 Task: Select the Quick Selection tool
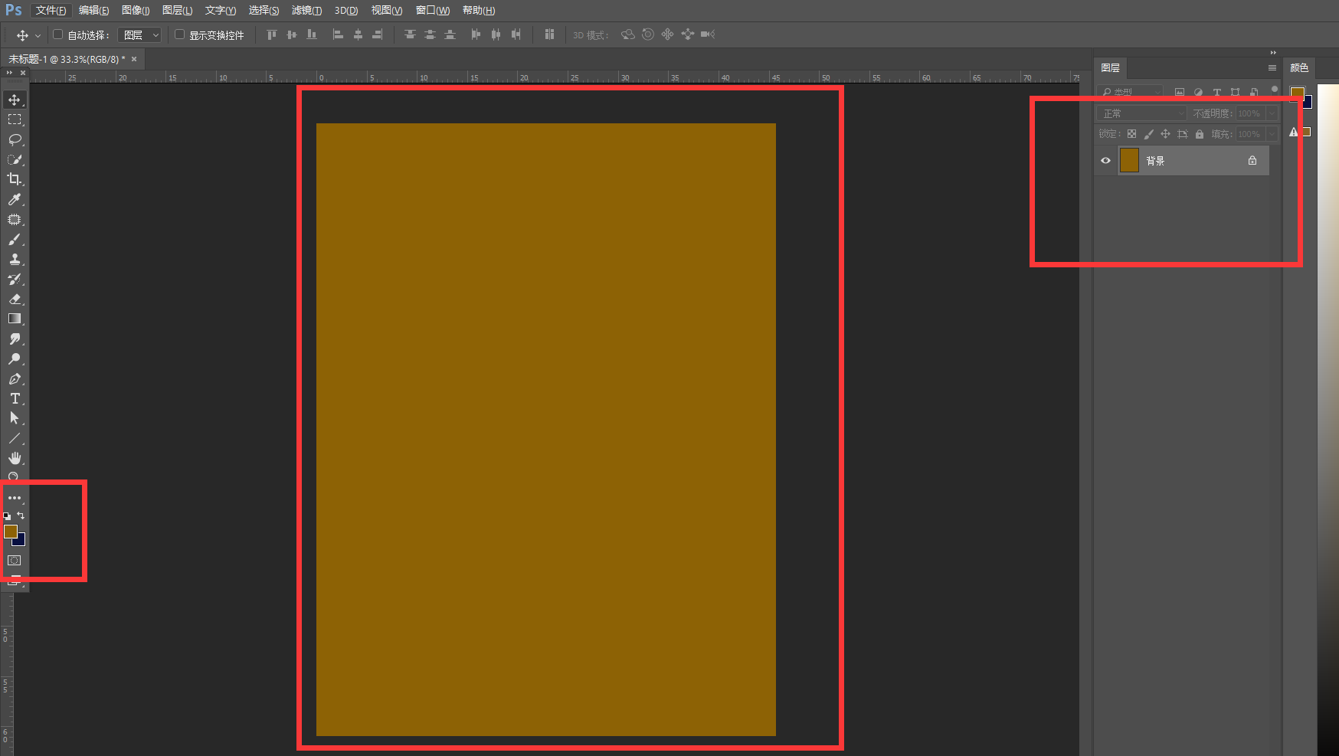click(x=15, y=159)
